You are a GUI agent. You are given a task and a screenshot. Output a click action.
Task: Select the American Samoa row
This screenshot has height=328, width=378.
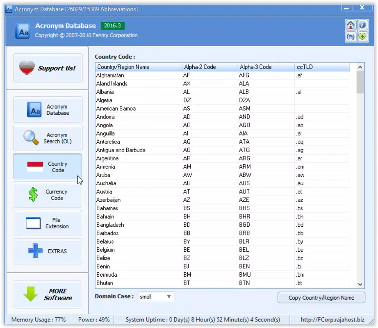223,109
